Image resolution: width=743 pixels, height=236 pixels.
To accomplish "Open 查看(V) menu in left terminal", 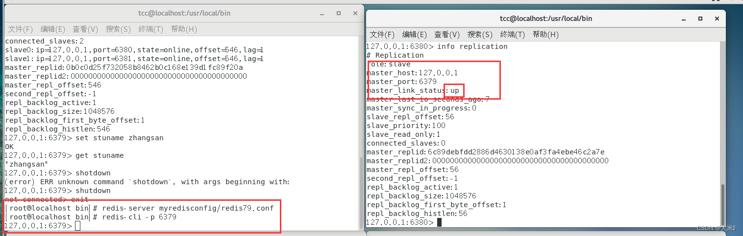I will pos(85,29).
